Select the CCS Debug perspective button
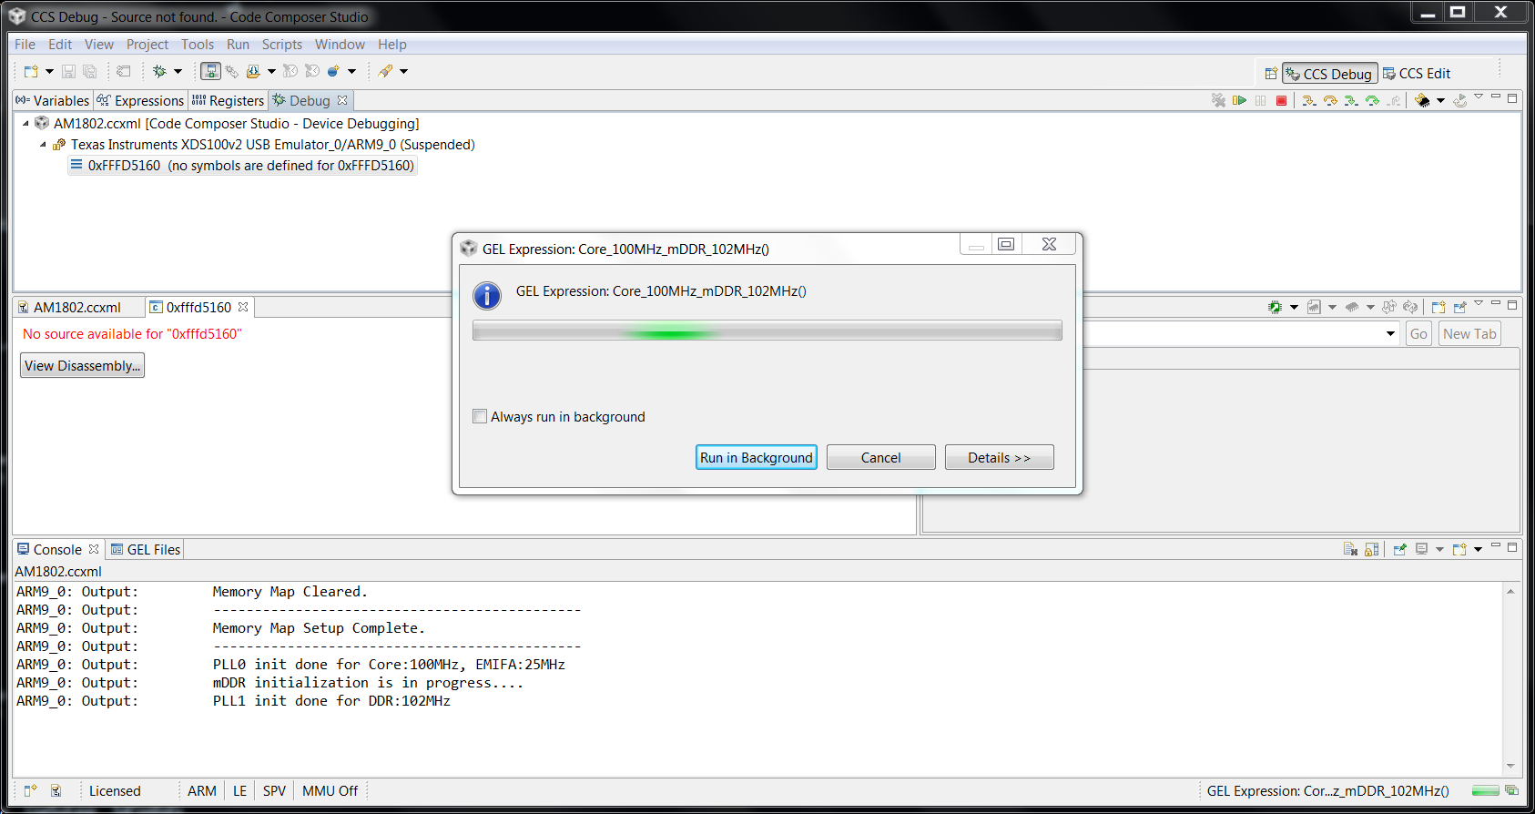The height and width of the screenshot is (814, 1535). point(1329,74)
